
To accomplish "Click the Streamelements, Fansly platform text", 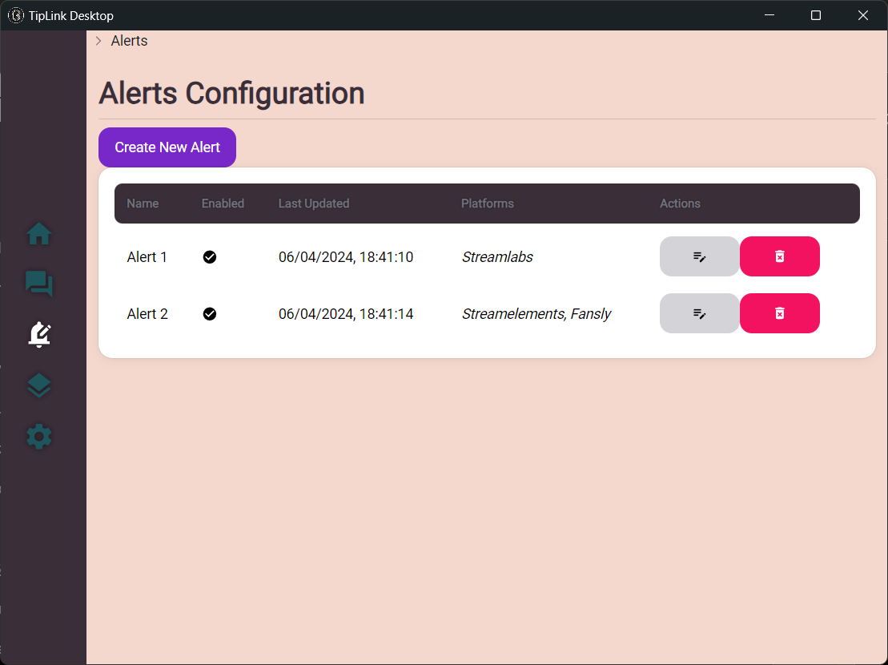I will [536, 314].
